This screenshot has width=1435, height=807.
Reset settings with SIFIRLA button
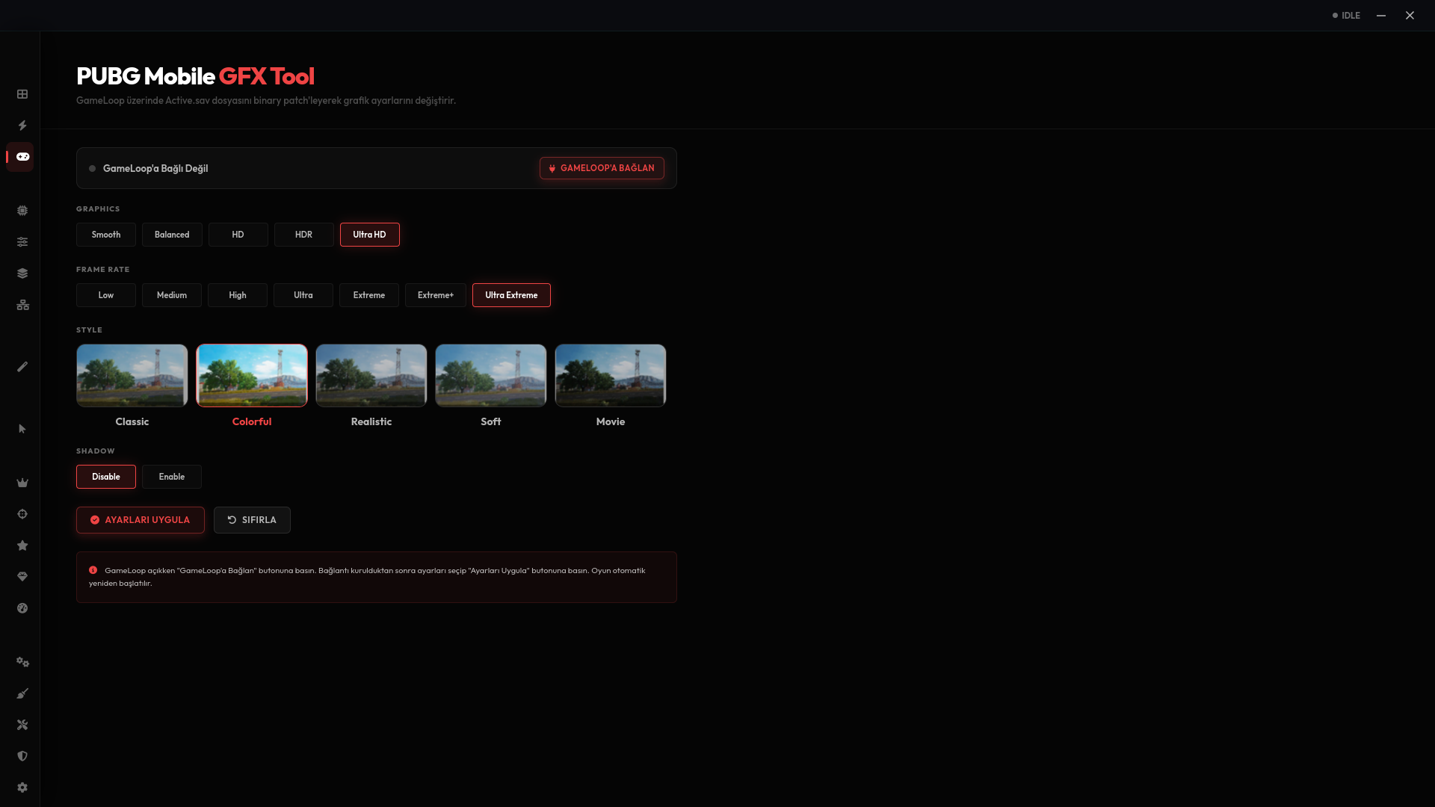252,520
